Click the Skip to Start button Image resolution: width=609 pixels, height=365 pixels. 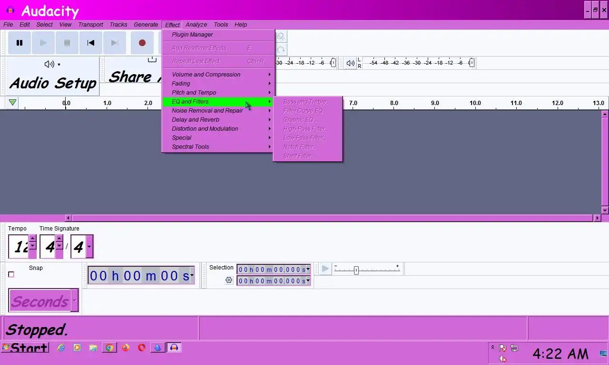coord(91,43)
